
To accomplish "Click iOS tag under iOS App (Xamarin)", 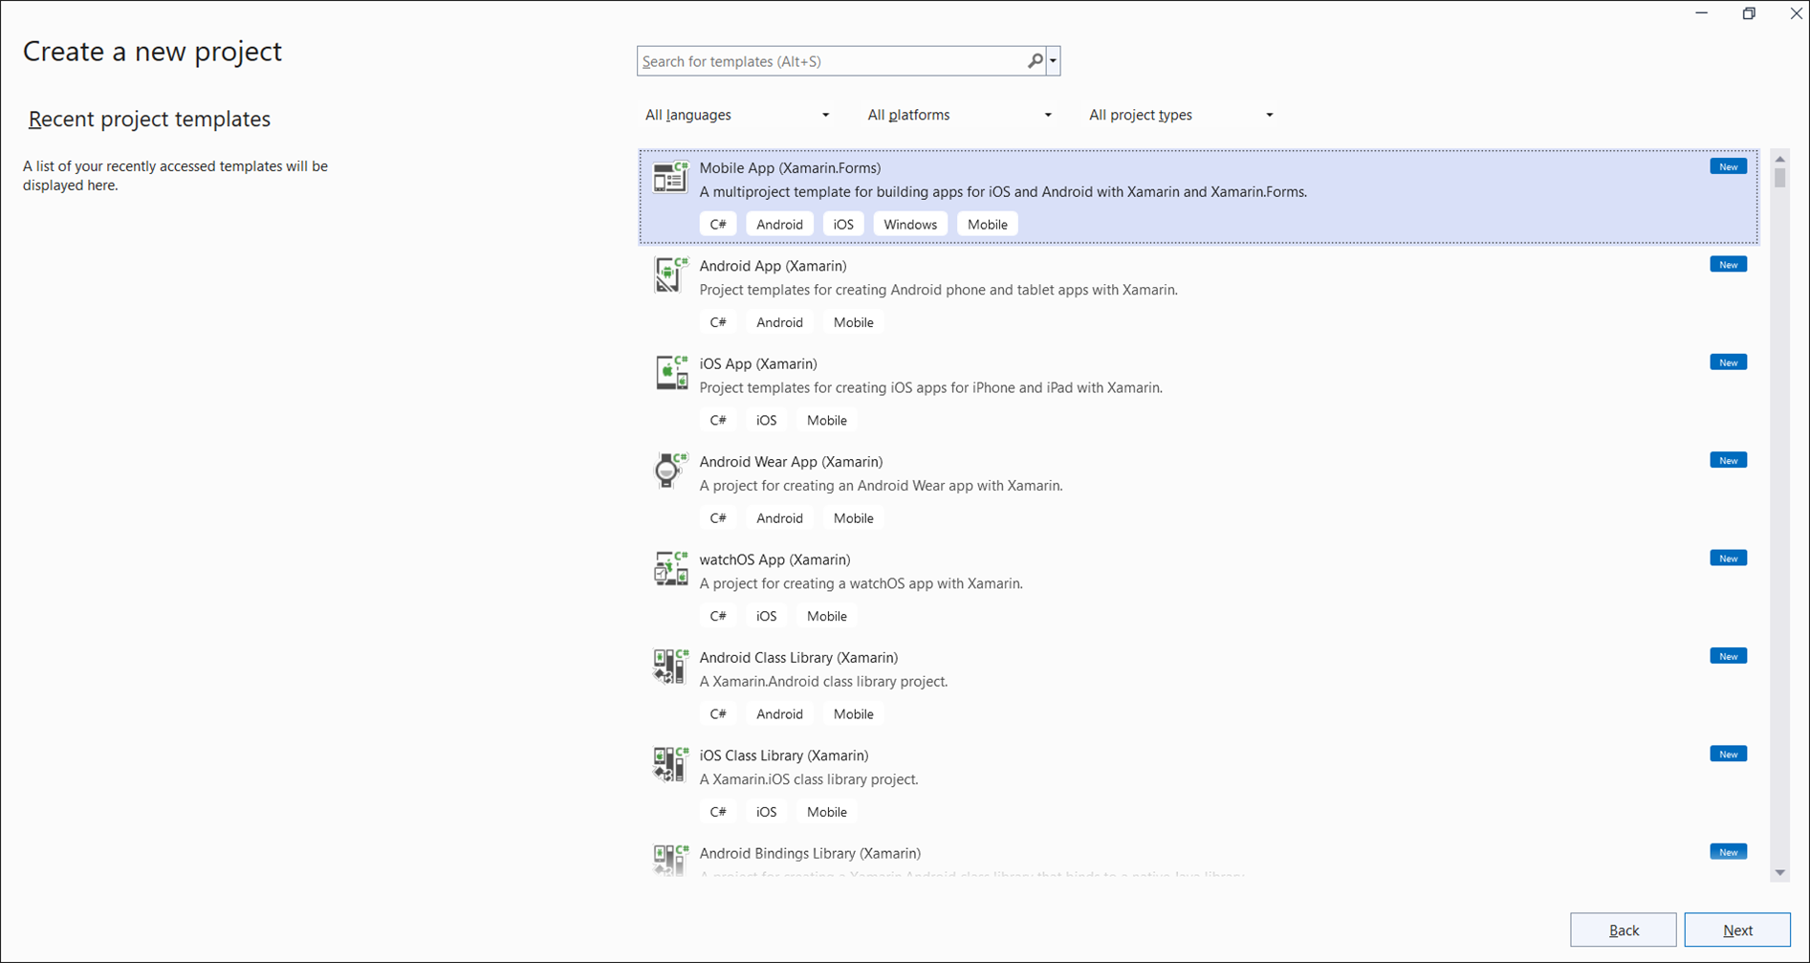I will (767, 420).
